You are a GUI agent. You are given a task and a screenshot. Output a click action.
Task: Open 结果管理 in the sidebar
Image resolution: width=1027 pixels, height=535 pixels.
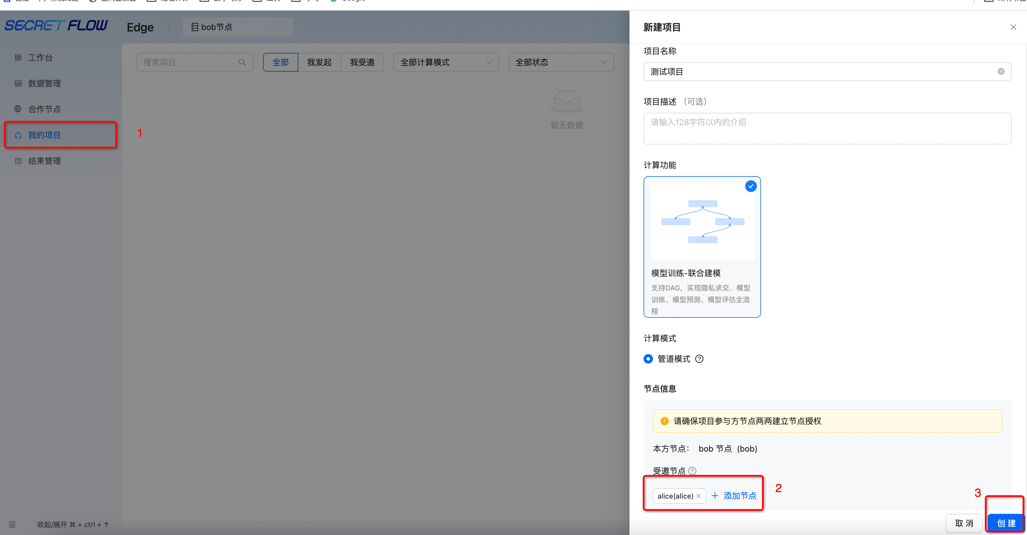click(44, 161)
